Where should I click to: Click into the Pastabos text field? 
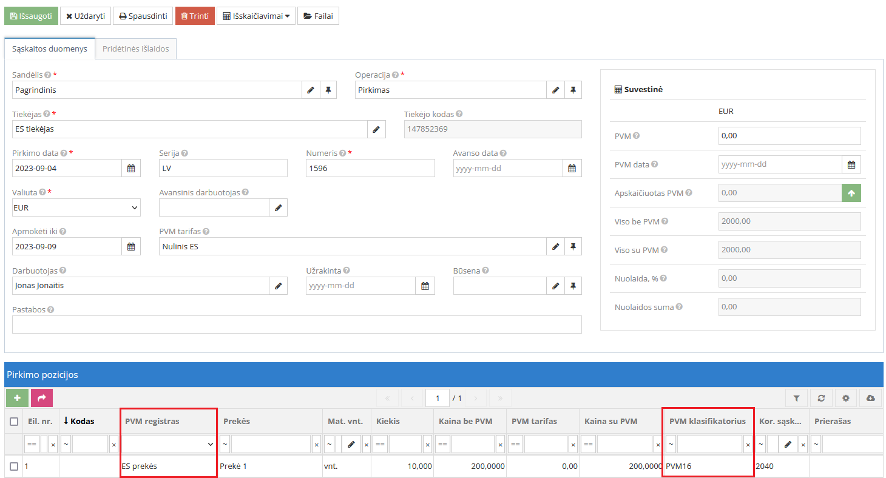click(297, 325)
